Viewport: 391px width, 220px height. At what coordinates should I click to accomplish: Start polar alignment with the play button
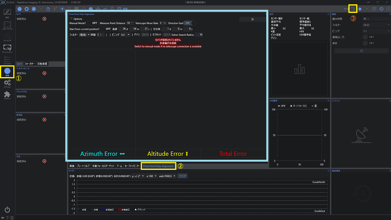[x=252, y=19]
